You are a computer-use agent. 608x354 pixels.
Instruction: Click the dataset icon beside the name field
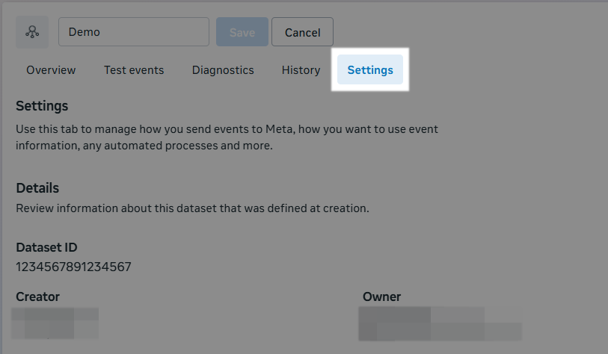pos(32,32)
